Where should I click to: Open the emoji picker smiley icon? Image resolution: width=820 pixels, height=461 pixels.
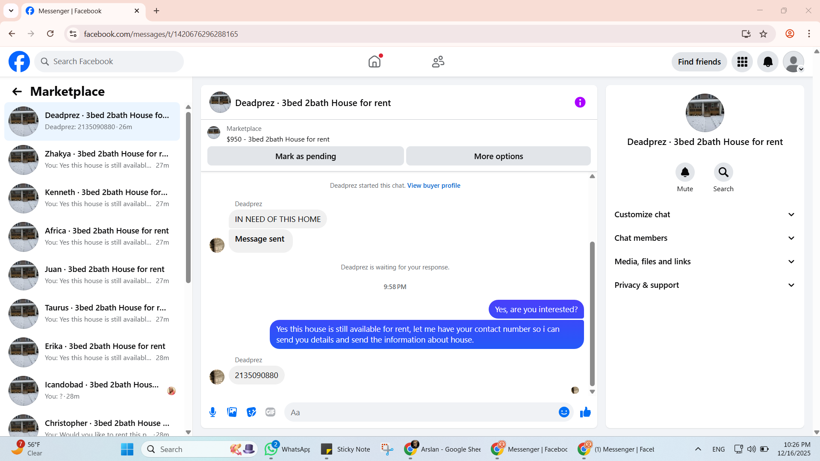click(564, 412)
